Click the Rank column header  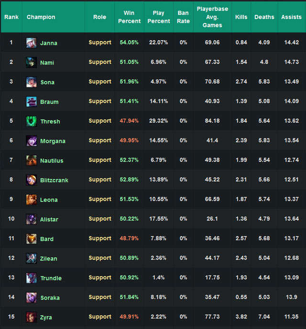11,17
